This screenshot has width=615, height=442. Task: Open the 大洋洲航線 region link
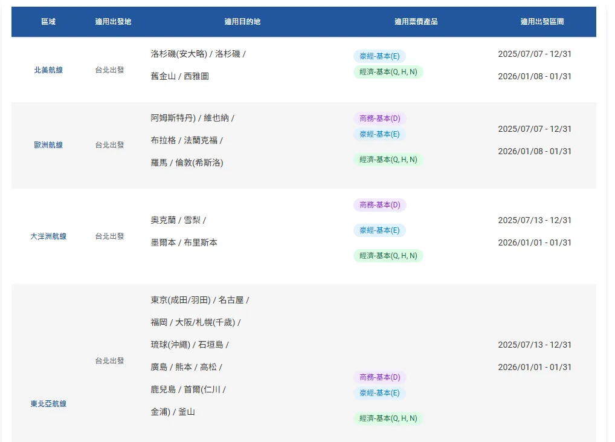coord(48,236)
